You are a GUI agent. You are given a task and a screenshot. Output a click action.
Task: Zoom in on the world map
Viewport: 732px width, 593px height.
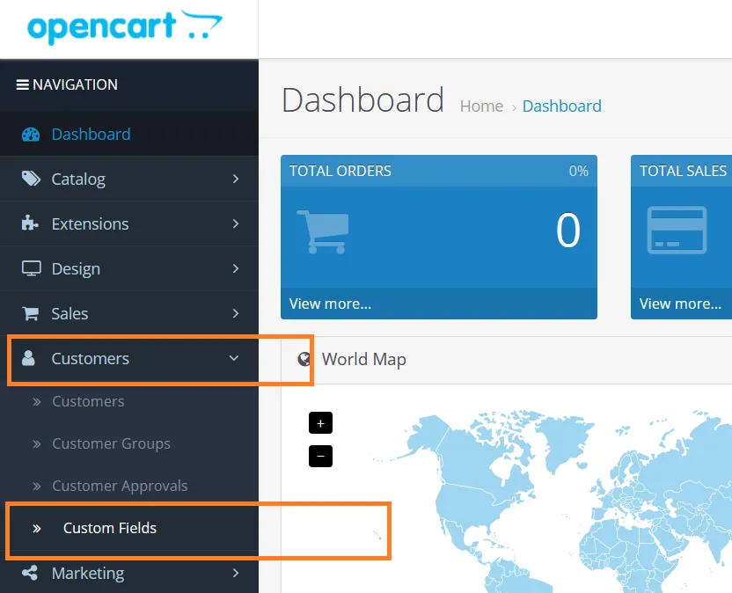coord(321,423)
